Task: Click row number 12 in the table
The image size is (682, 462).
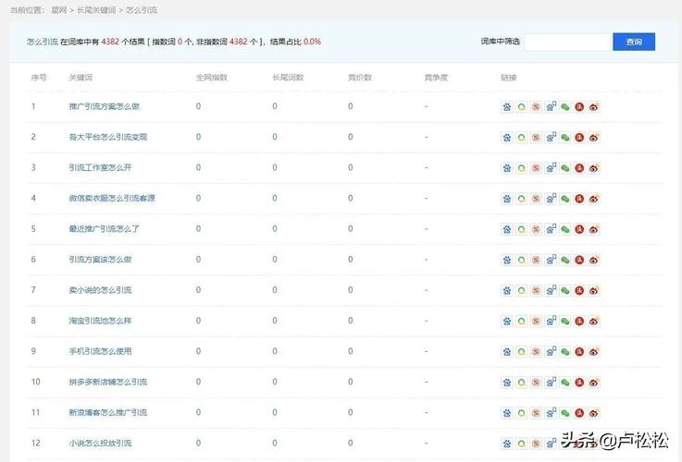Action: pos(36,444)
